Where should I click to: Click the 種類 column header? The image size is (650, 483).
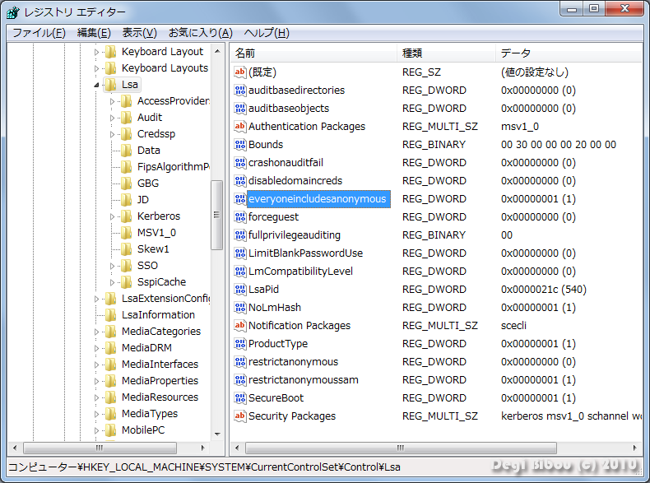coord(444,53)
